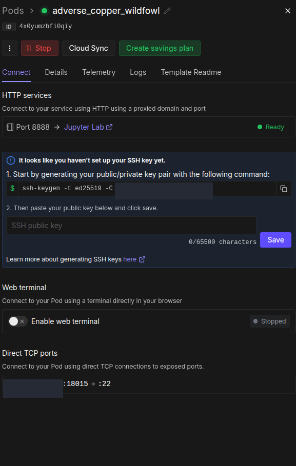
Task: Copy the ssh-keygen command
Action: point(284,189)
